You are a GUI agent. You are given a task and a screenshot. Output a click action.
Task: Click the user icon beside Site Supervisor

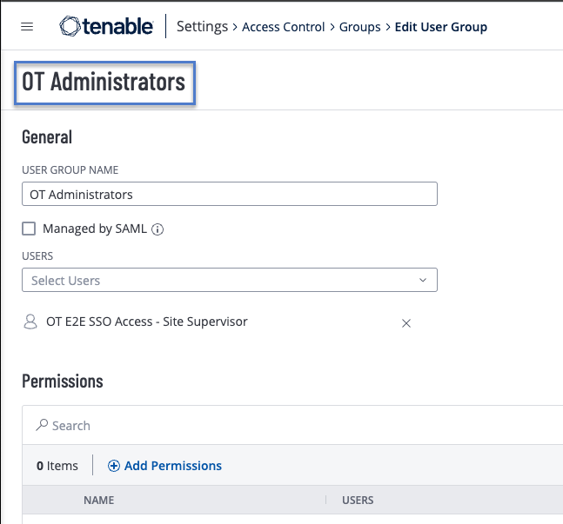pos(30,322)
